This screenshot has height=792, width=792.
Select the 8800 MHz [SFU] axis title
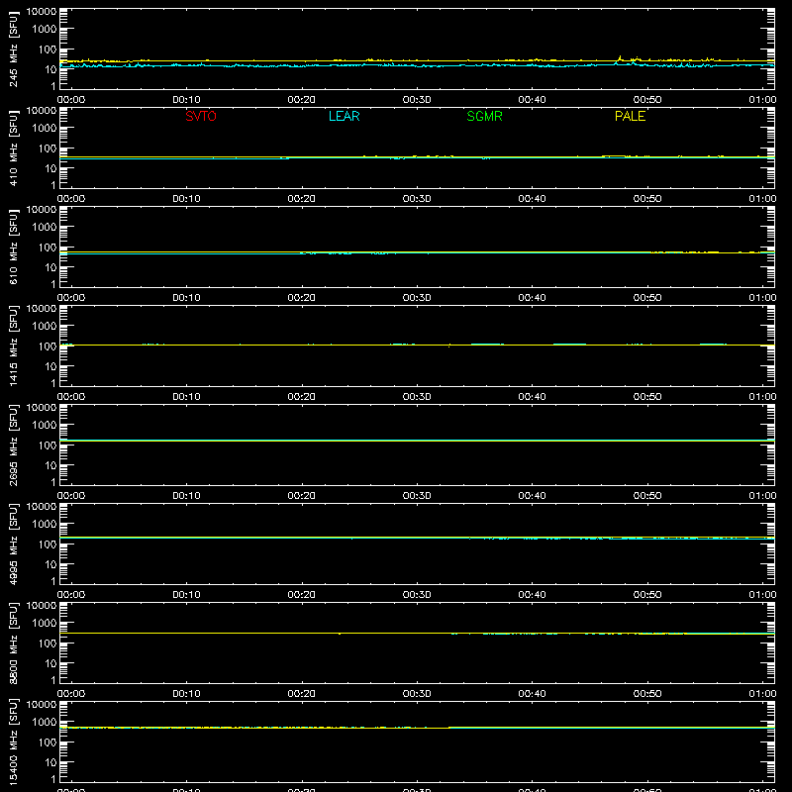click(14, 643)
